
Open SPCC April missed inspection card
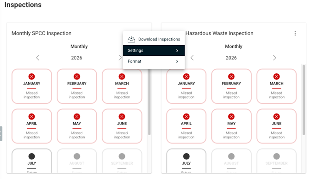31,126
